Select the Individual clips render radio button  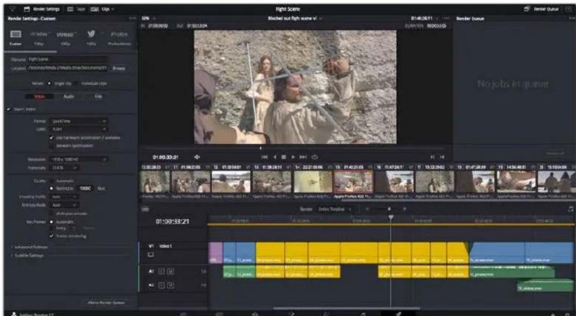(x=76, y=83)
